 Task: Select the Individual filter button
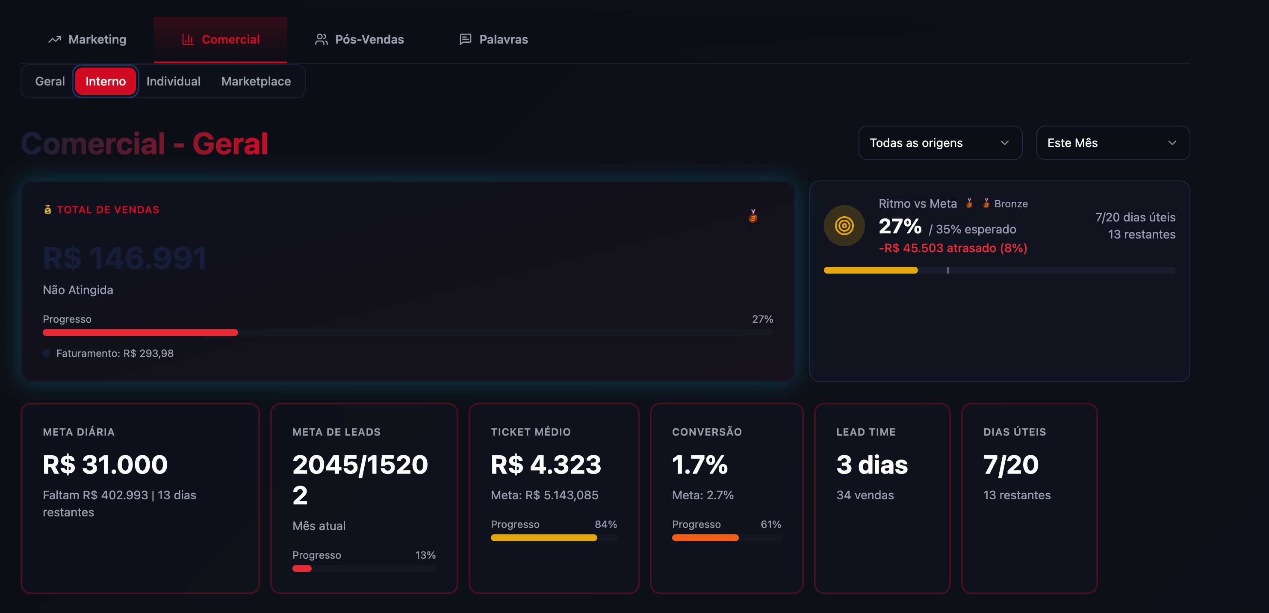174,81
